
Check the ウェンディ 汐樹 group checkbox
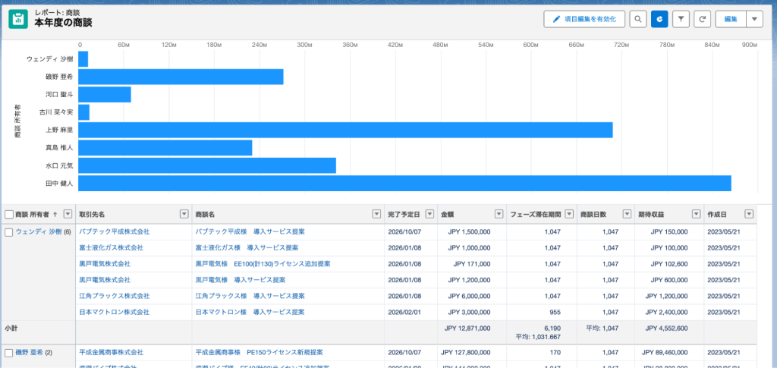9,231
